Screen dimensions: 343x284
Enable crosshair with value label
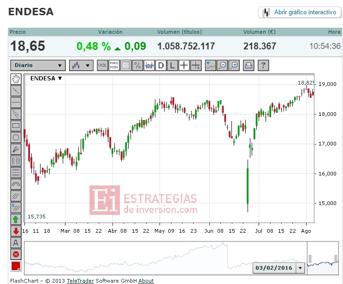coord(196,65)
